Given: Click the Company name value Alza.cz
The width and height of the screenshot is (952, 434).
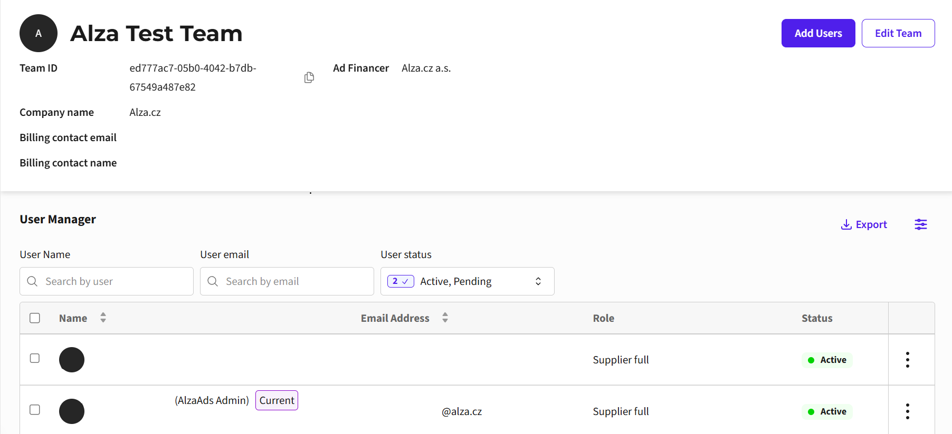Looking at the screenshot, I should click(x=145, y=112).
